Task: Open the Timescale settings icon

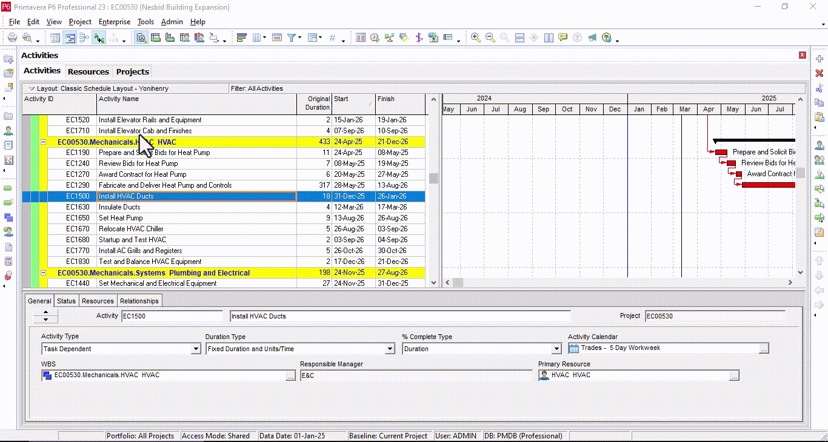Action: [277, 38]
